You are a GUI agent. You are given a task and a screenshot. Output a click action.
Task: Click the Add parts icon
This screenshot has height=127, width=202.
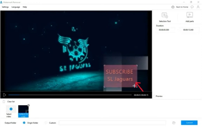pos(190,15)
